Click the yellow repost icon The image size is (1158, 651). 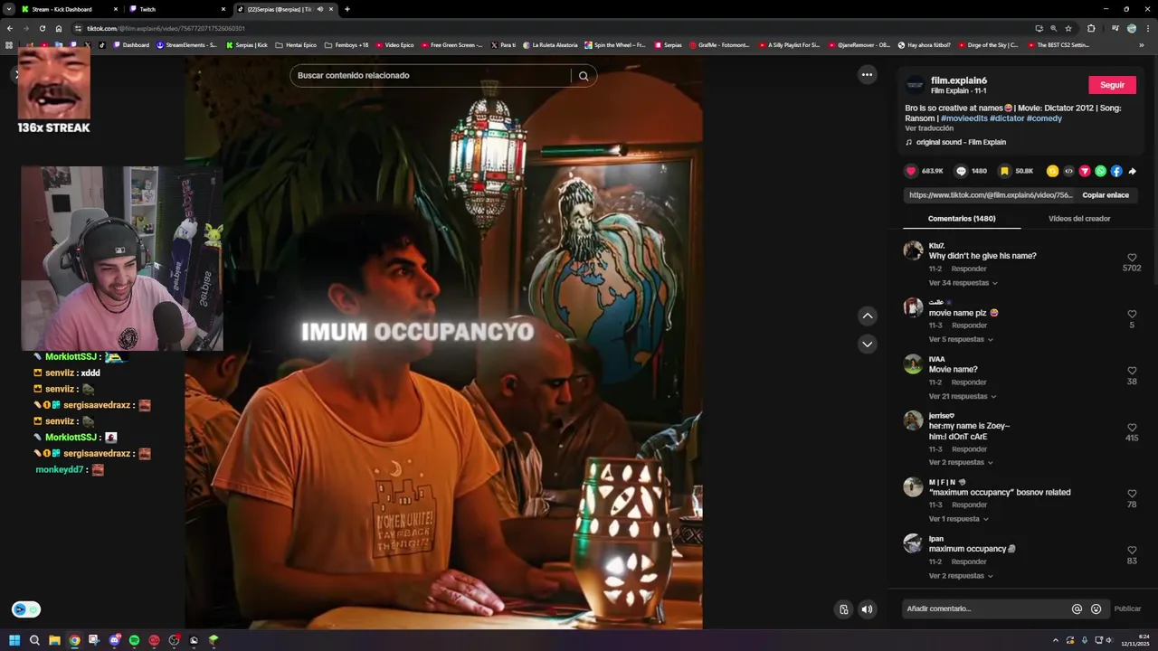(1052, 171)
